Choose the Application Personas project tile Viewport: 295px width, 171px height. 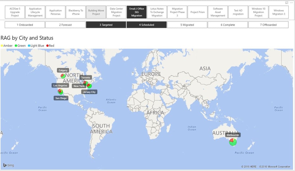tap(55, 12)
